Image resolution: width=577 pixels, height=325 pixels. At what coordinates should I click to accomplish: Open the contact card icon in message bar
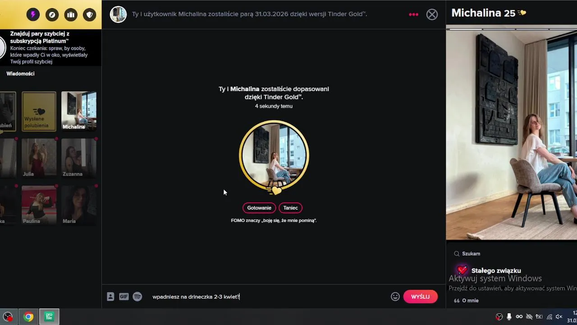[x=110, y=297]
